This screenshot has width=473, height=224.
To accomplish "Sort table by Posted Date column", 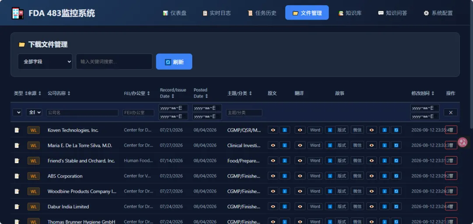I will (201, 93).
